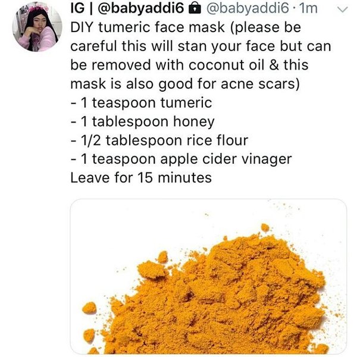
Task: Click the gray @babyaddi6 handle
Action: click(248, 8)
